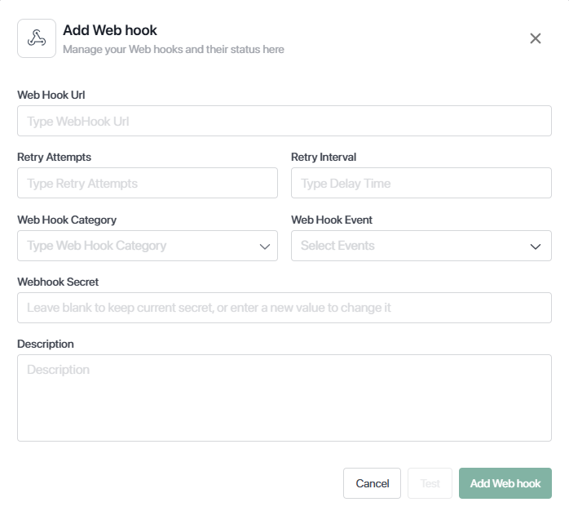Open the Web Hook Category dropdown
Image resolution: width=569 pixels, height=511 pixels.
coord(148,246)
